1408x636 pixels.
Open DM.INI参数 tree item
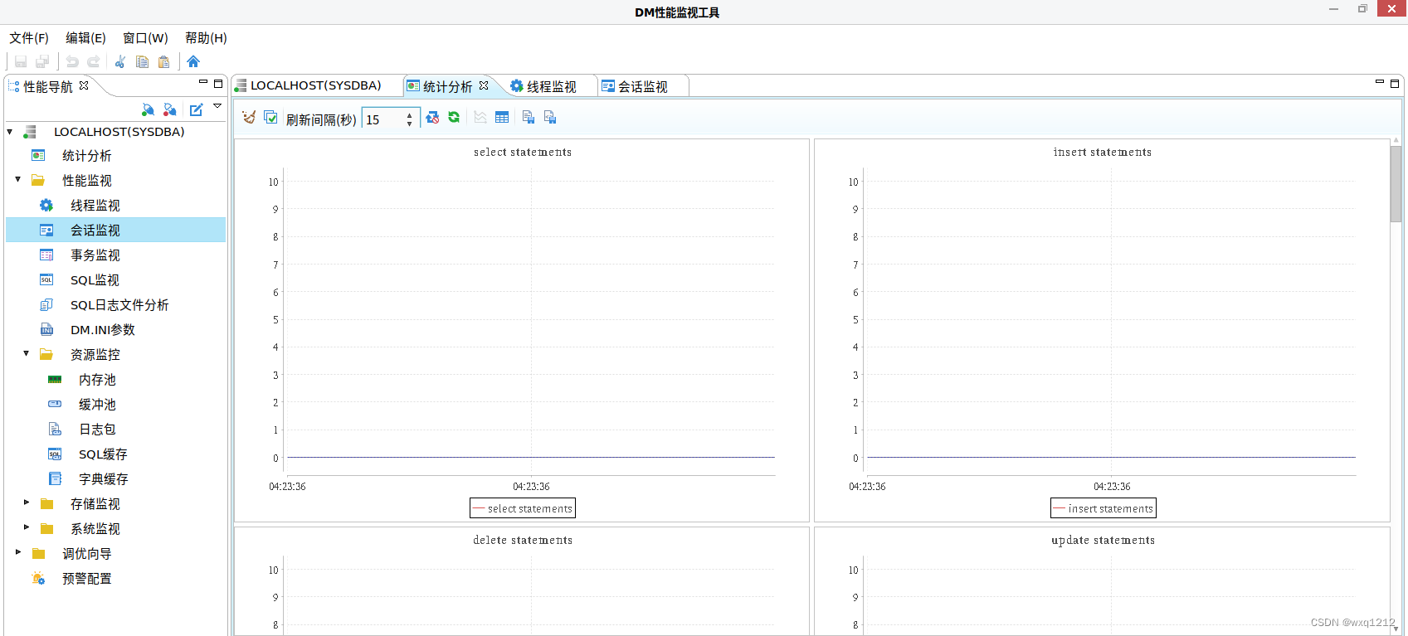pyautogui.click(x=102, y=330)
